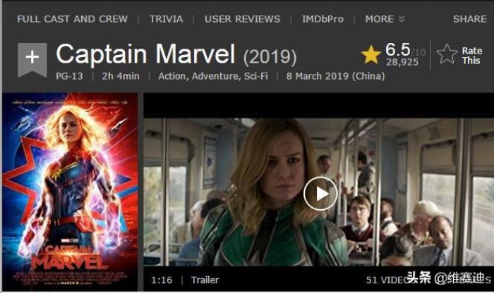The height and width of the screenshot is (293, 494).
Task: View the 28,925 ratings count
Action: [402, 62]
